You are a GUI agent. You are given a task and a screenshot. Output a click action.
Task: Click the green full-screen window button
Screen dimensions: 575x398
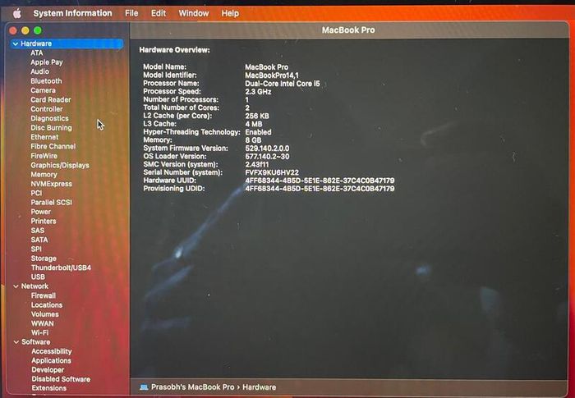[38, 30]
